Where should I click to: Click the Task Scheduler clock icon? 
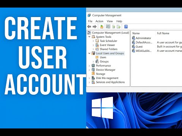click(97, 41)
